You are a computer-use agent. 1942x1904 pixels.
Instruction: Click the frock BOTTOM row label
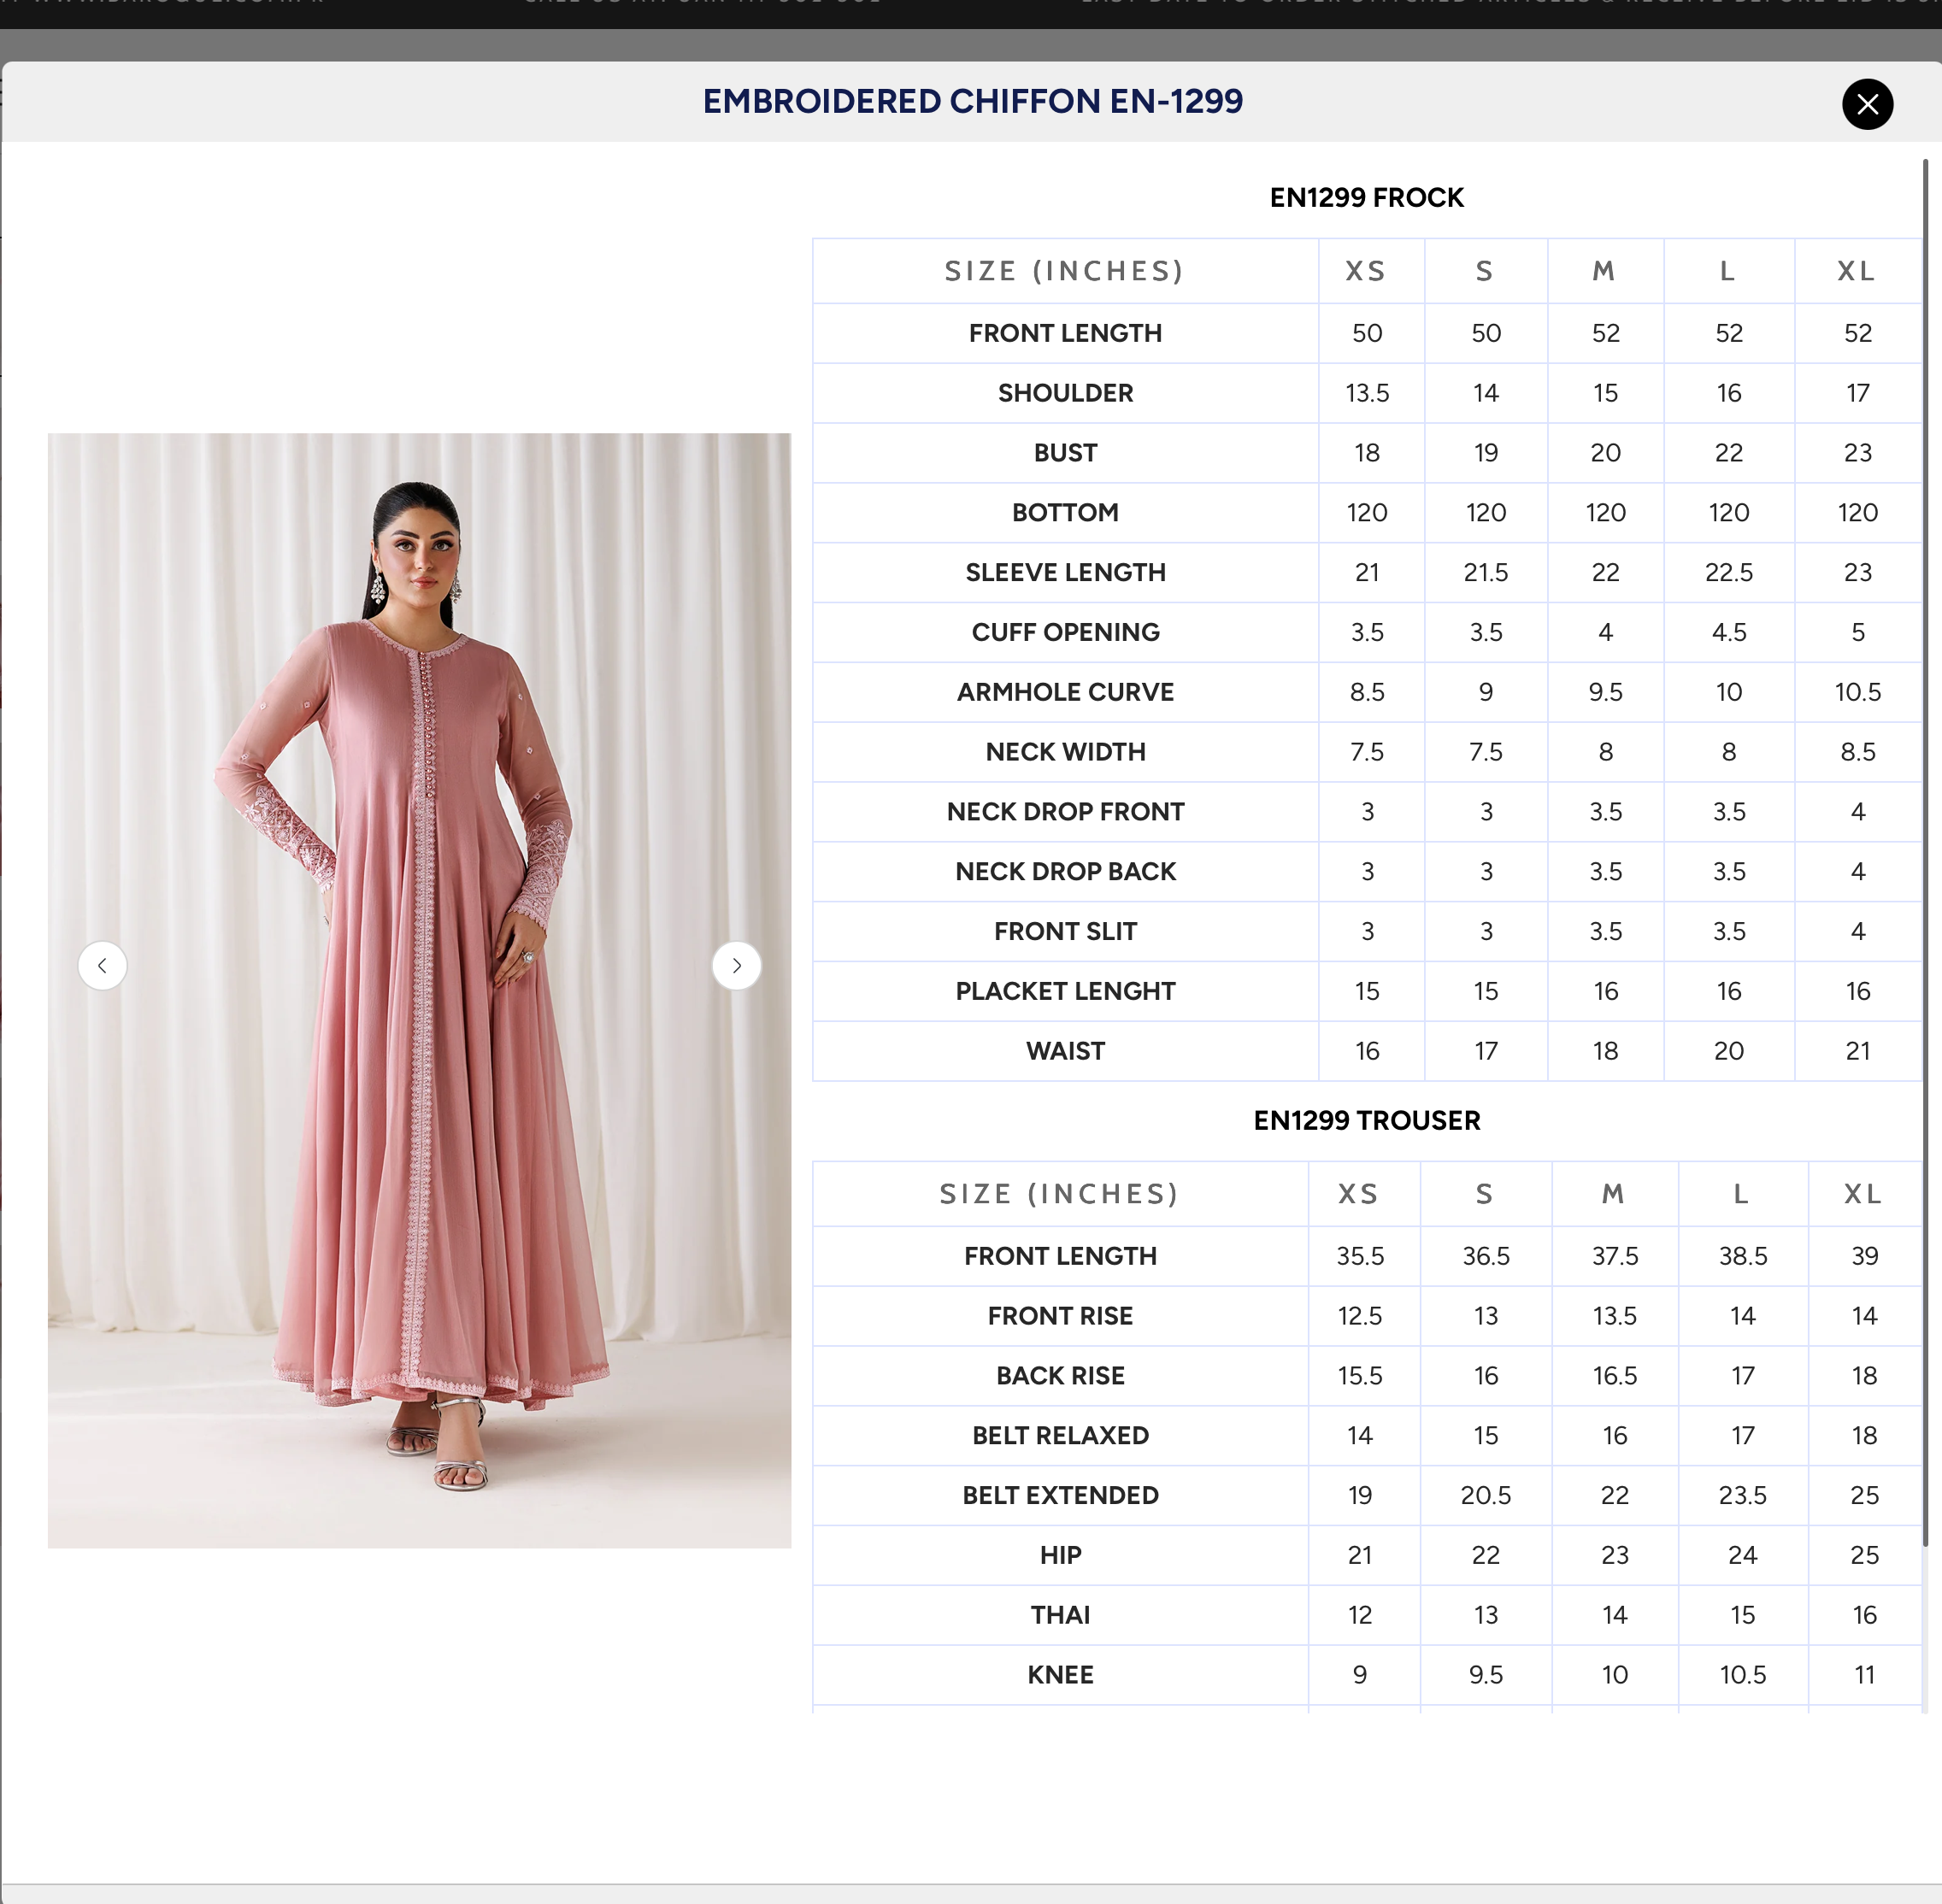(1065, 512)
